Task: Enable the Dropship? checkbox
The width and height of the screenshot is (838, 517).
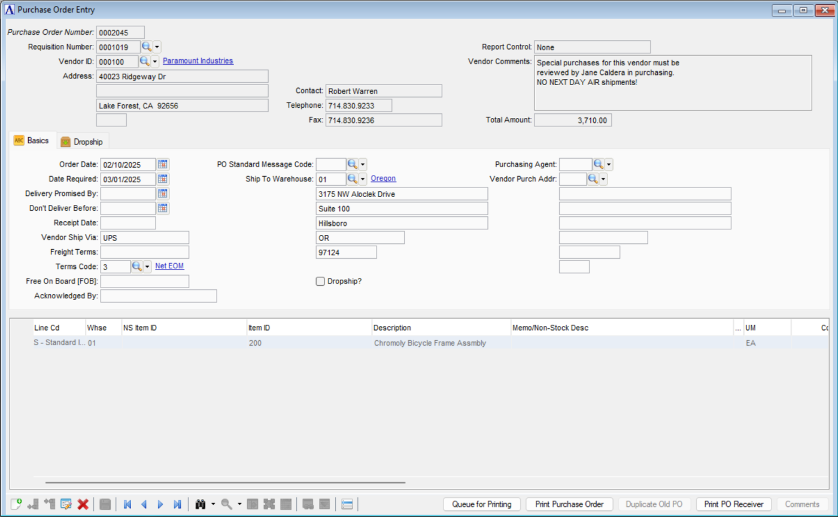Action: tap(320, 282)
